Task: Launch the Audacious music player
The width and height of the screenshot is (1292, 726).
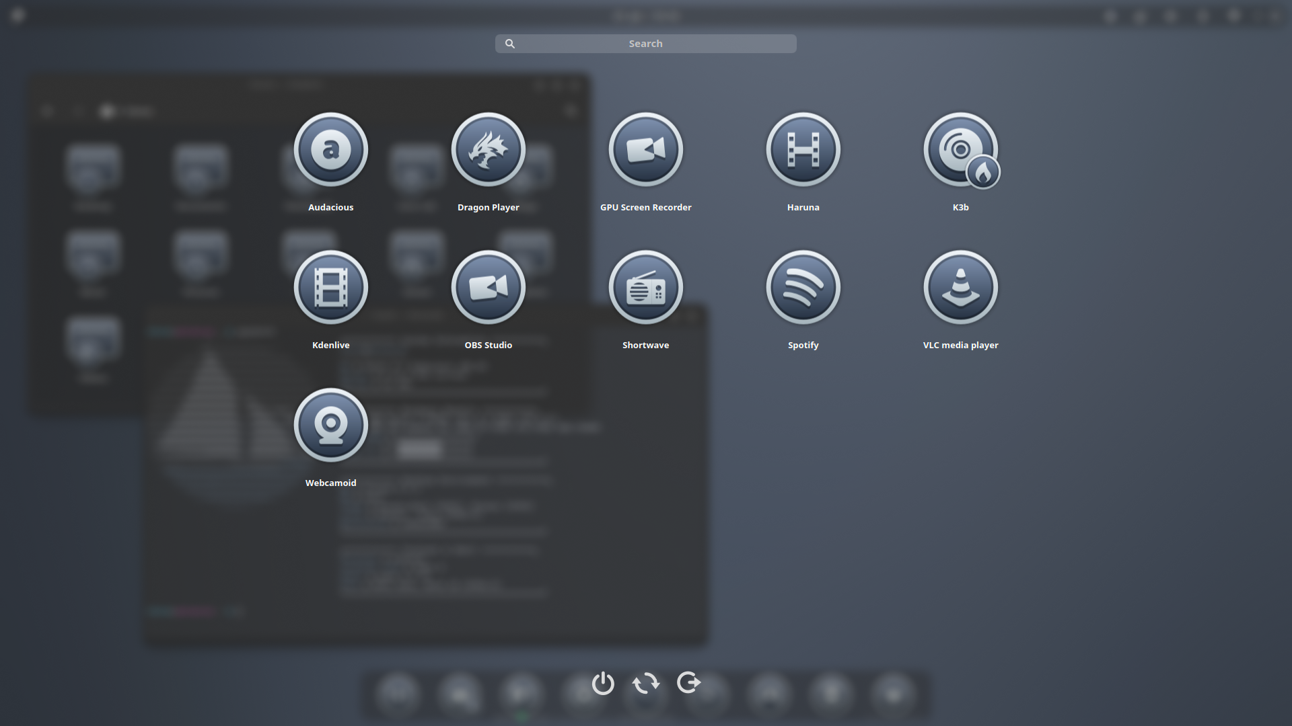Action: coord(330,149)
